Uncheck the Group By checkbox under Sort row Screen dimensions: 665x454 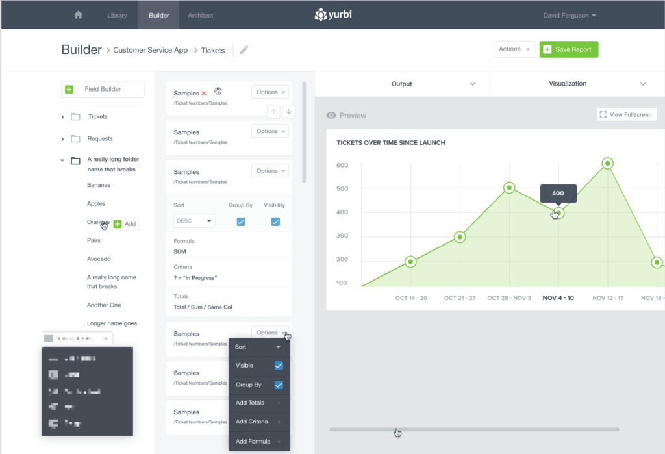[x=241, y=221]
